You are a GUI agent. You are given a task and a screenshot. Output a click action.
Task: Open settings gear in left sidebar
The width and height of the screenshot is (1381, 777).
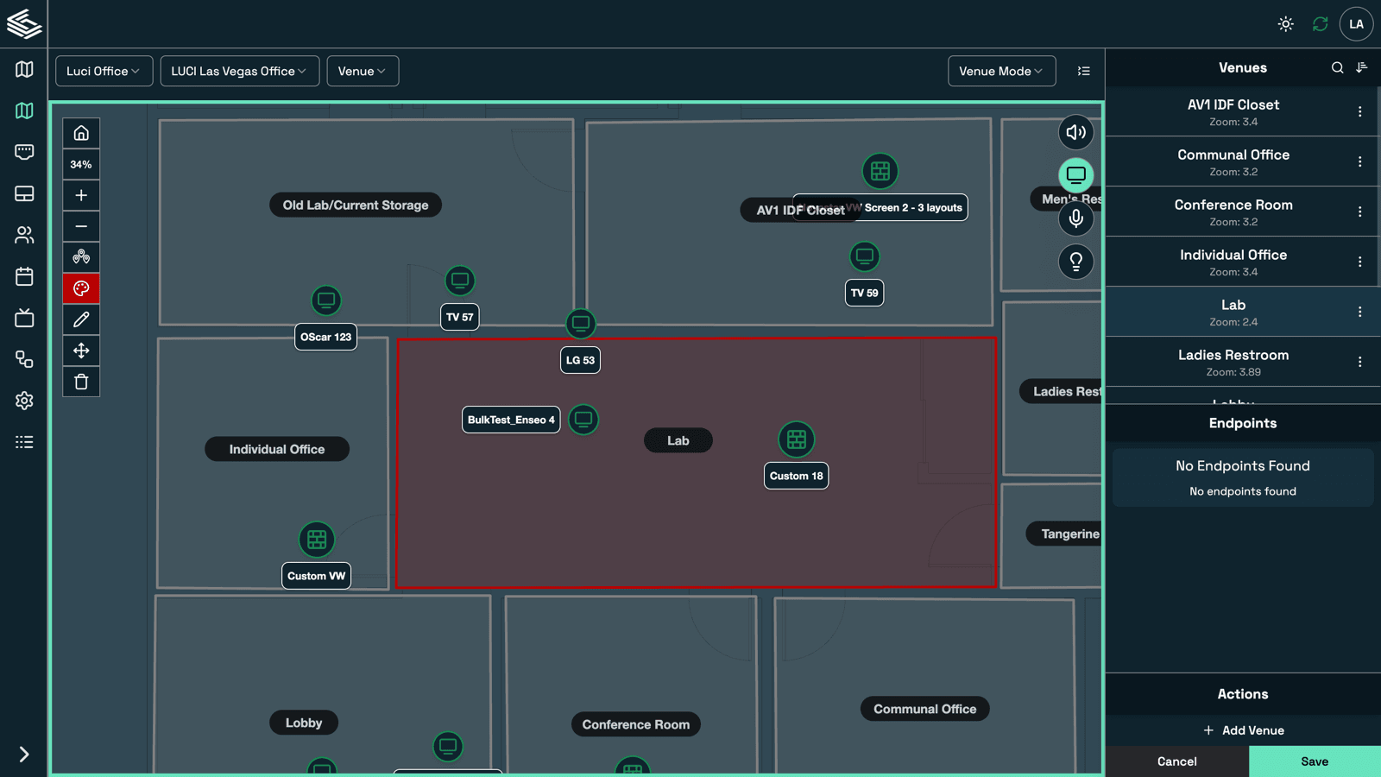click(24, 401)
